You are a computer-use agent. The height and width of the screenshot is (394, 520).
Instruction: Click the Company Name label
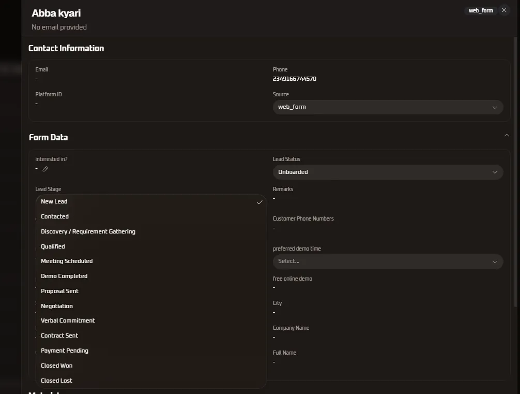coord(291,328)
